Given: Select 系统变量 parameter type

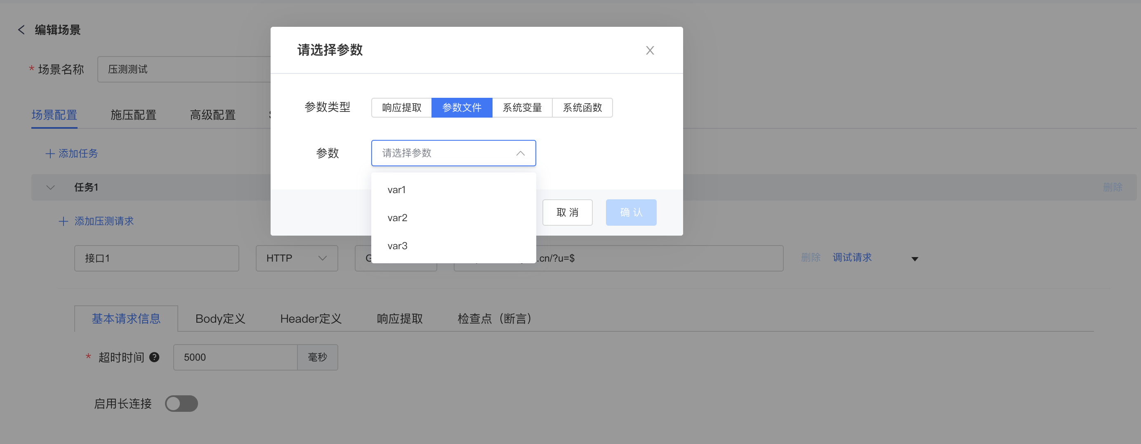Looking at the screenshot, I should 522,108.
